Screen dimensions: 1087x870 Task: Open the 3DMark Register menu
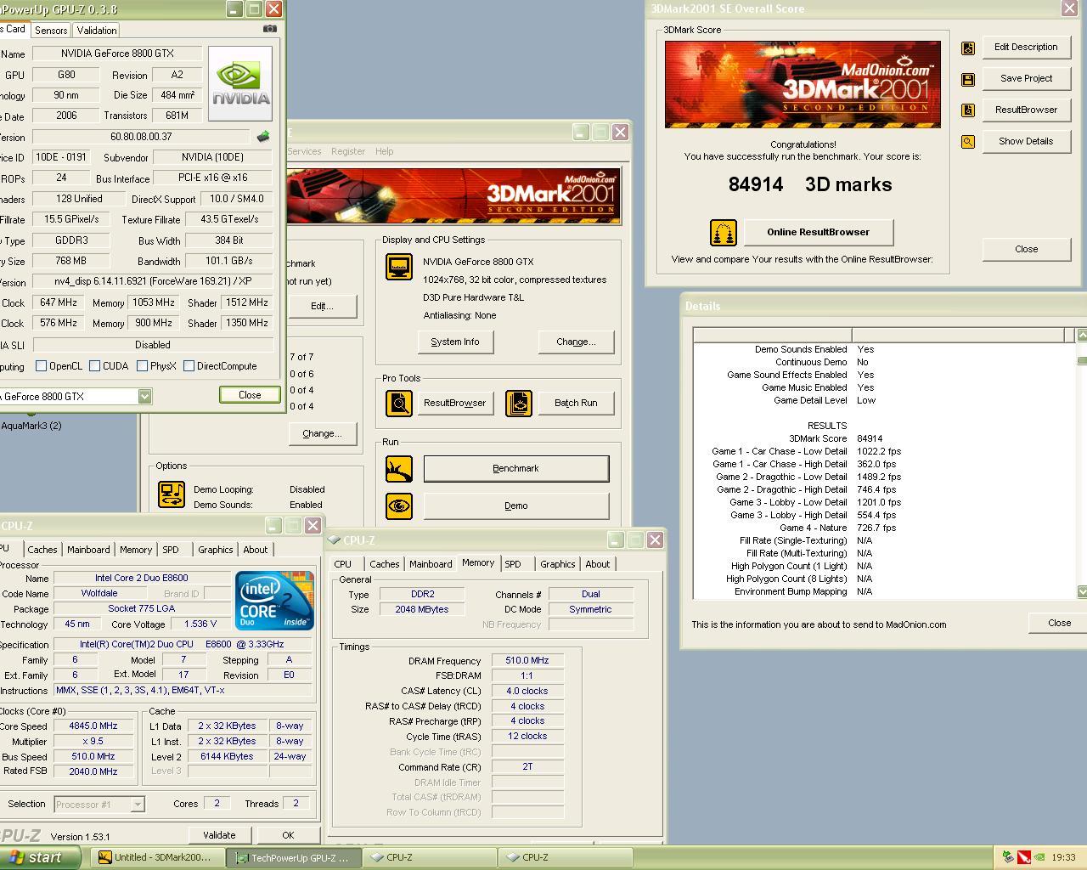(348, 151)
